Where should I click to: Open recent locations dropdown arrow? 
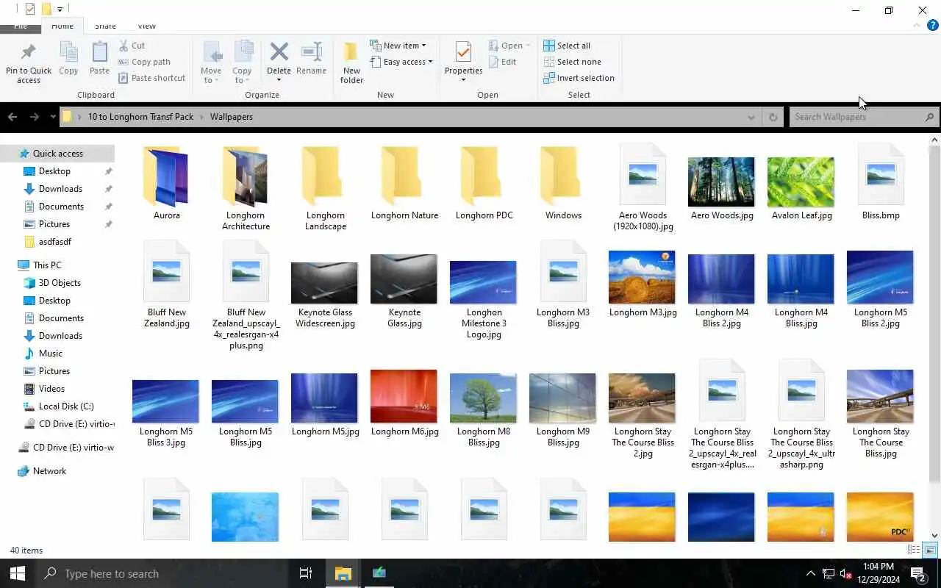point(53,117)
